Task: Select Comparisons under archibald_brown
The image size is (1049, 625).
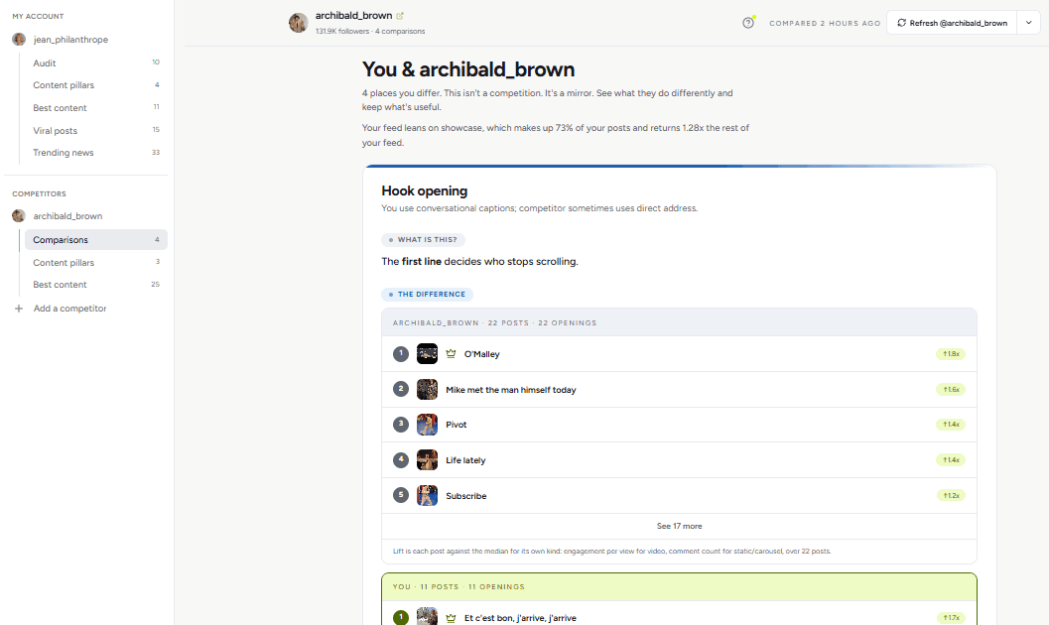Action: [95, 240]
